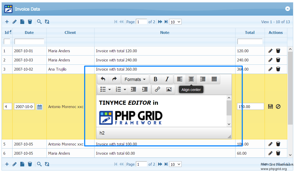Click the Reload grid icon in top toolbar
The image size is (295, 172).
[47, 22]
